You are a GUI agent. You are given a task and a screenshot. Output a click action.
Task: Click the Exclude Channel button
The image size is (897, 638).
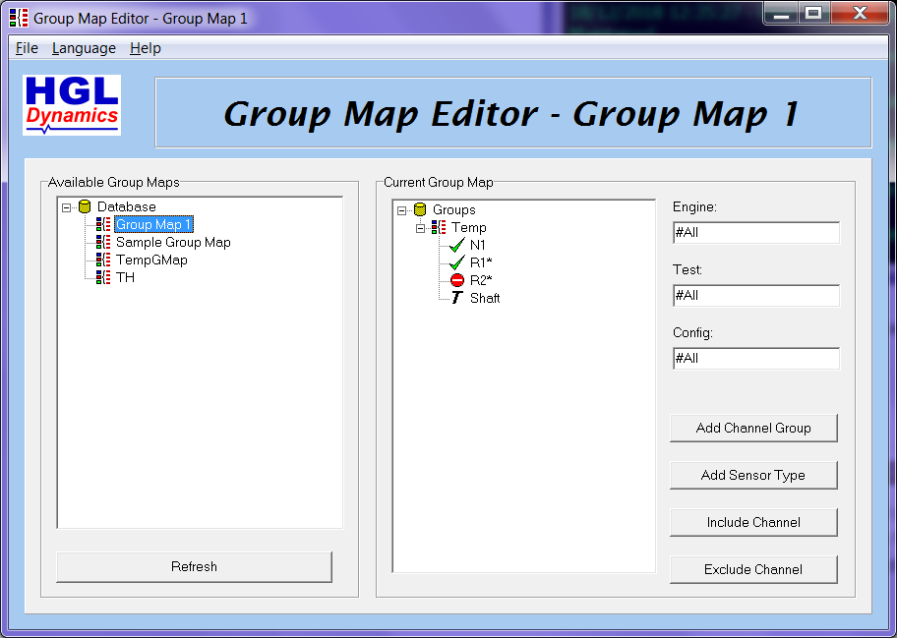click(x=753, y=569)
